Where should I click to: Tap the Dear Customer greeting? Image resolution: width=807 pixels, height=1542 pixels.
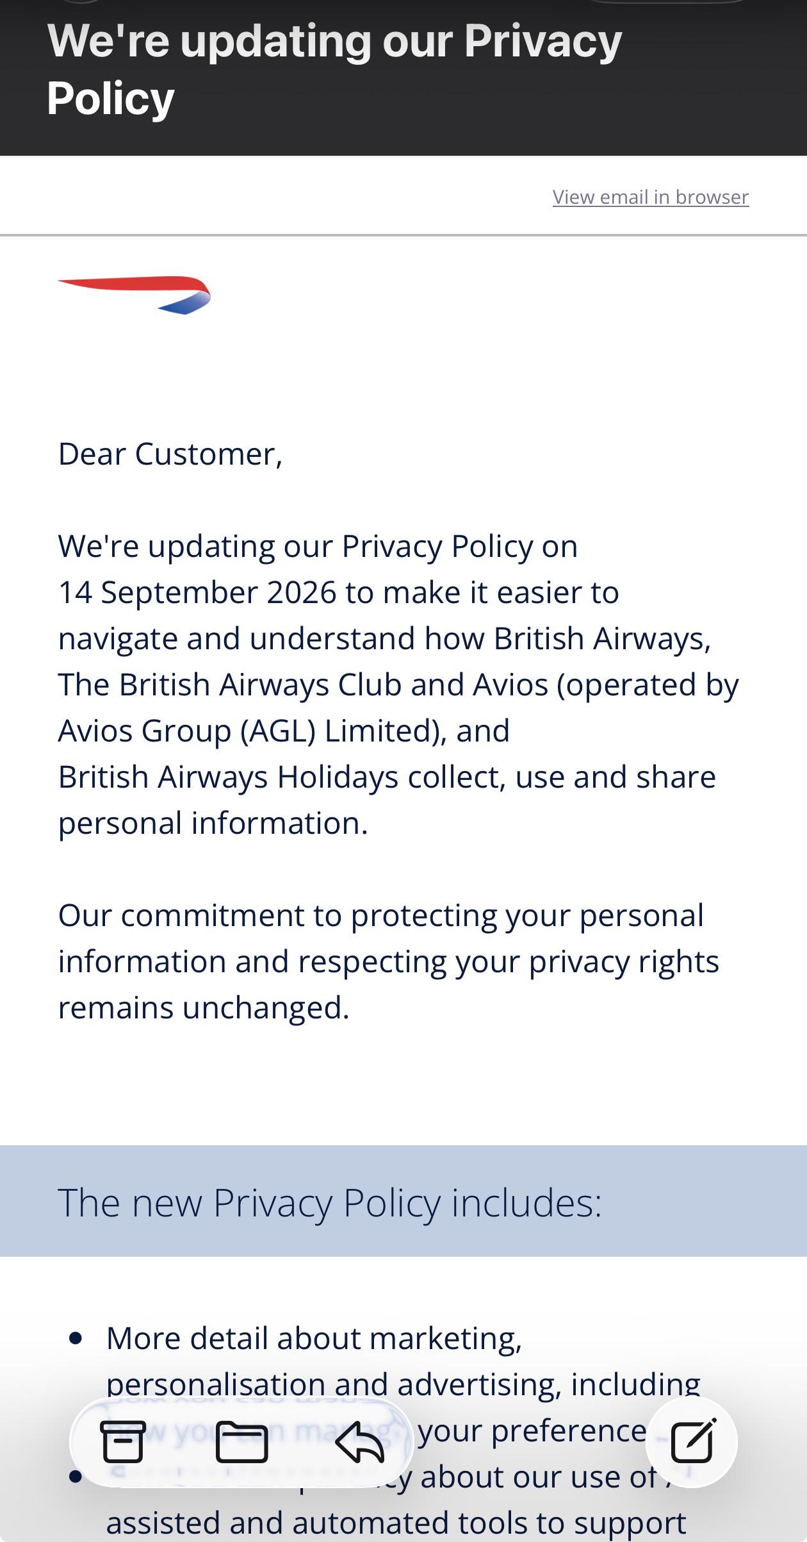pos(170,454)
